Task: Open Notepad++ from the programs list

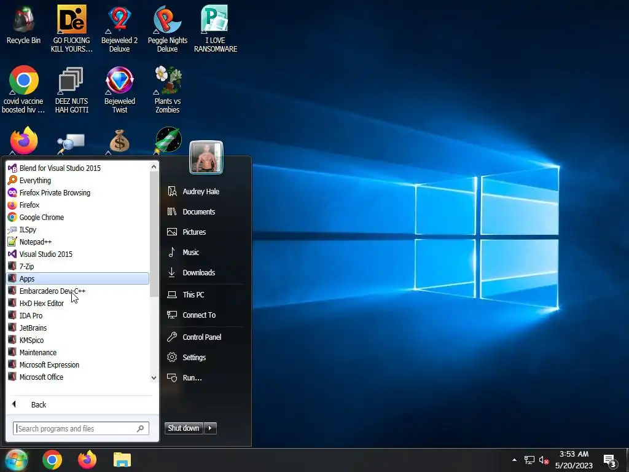Action: coord(78,242)
